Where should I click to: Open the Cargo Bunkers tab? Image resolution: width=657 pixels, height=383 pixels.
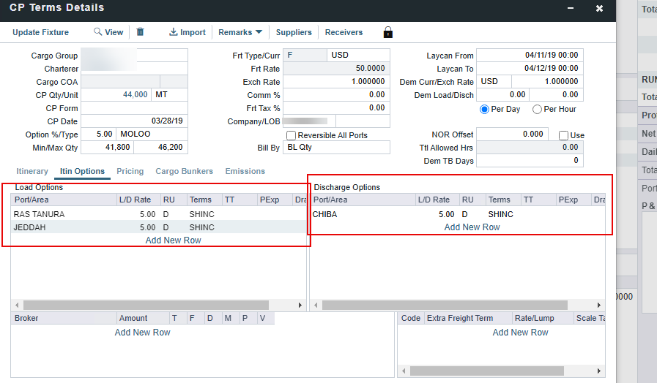184,171
